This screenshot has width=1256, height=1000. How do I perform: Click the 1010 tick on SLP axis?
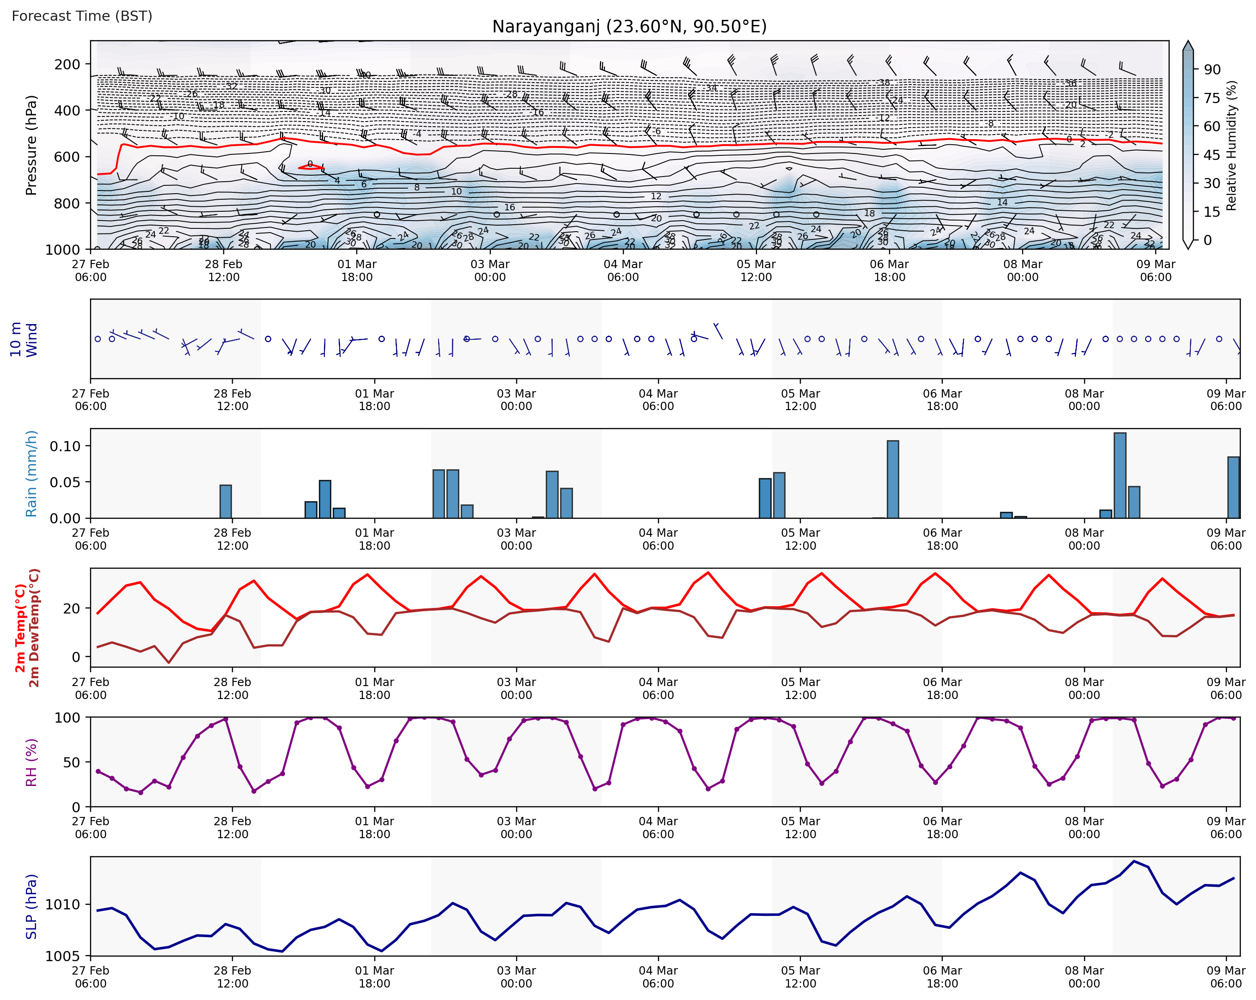(x=63, y=904)
